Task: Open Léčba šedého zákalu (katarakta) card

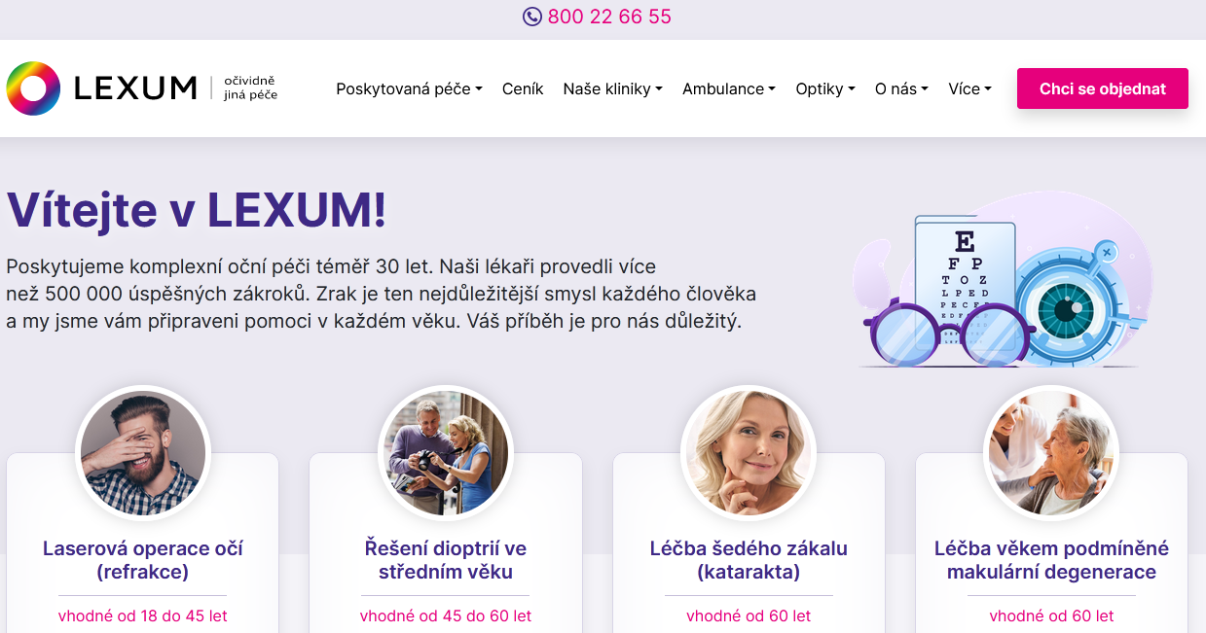Action: pos(749,560)
